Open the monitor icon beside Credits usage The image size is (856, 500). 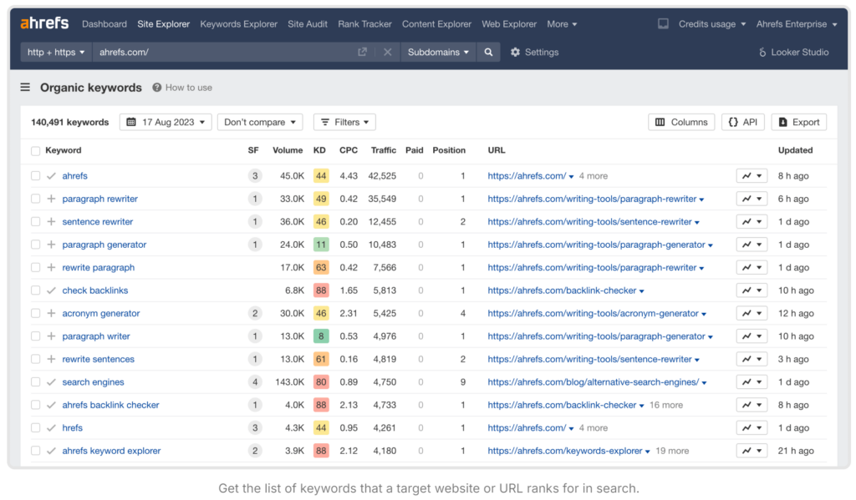(x=663, y=23)
